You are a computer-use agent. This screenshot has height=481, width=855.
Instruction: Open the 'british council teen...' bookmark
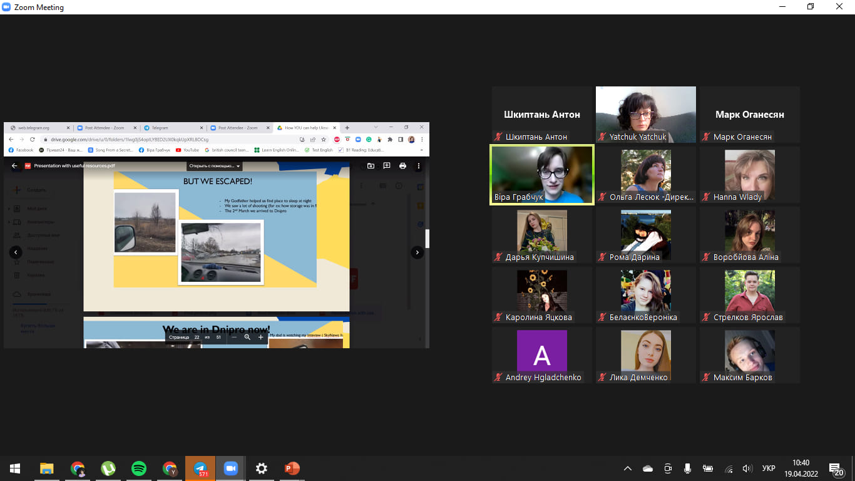click(227, 150)
